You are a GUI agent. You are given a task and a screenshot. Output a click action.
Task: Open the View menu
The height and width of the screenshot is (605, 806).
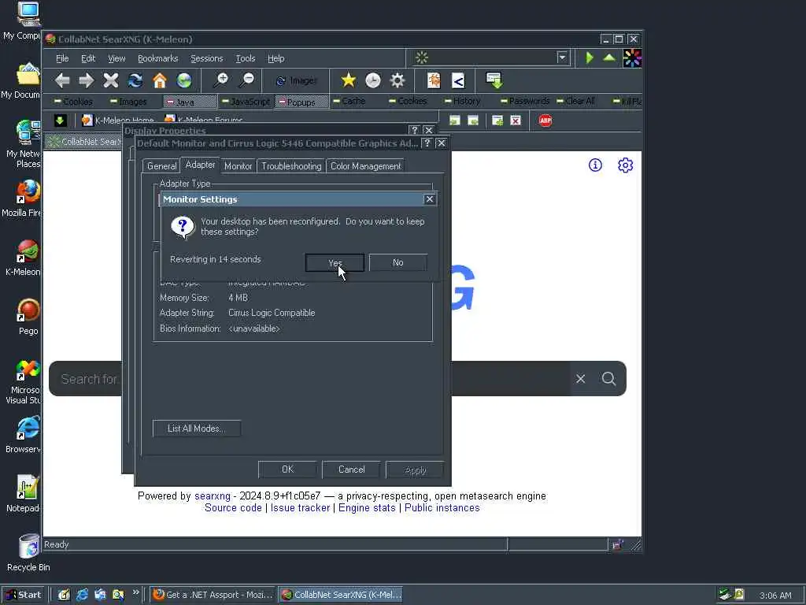(x=116, y=58)
